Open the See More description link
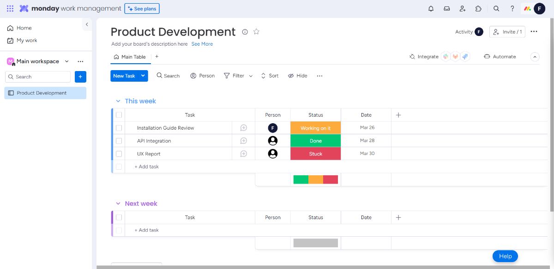This screenshot has height=269, width=554. (x=202, y=44)
